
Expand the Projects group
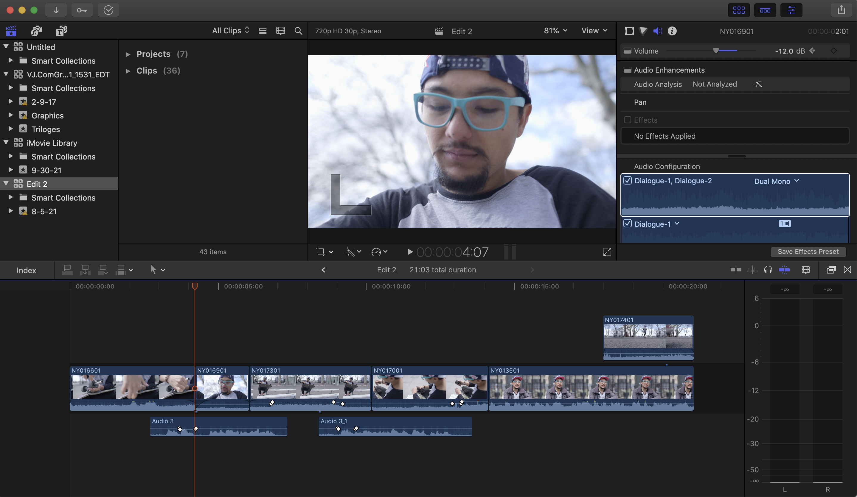[x=128, y=54]
